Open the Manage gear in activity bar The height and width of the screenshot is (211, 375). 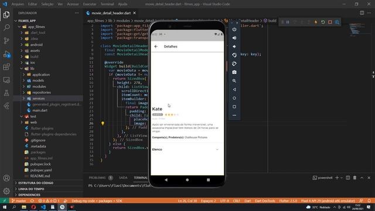[6, 191]
